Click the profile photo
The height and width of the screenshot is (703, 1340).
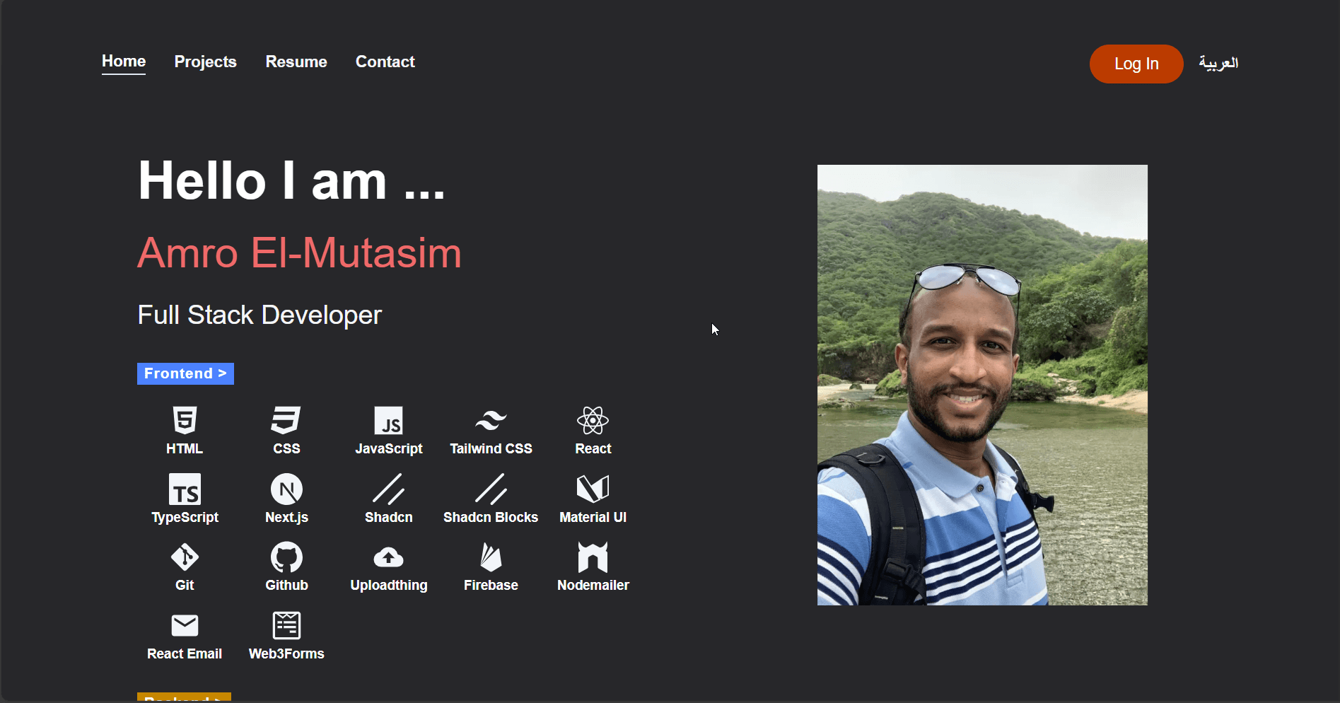(982, 385)
